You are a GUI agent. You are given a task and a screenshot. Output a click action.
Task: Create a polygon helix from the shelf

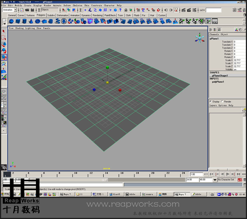click(x=58, y=21)
